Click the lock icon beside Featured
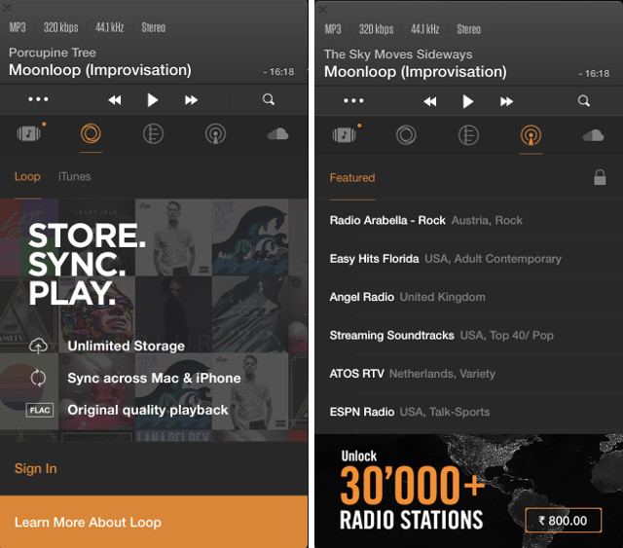The image size is (623, 548). [600, 177]
